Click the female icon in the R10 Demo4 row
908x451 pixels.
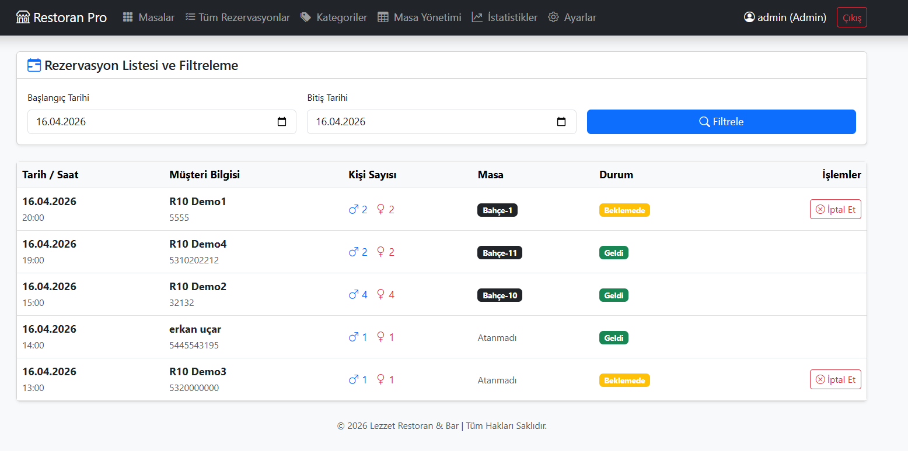pyautogui.click(x=381, y=252)
